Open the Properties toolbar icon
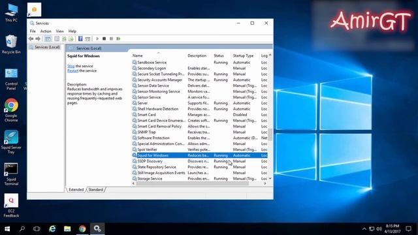This screenshot has height=235, width=418. (x=57, y=39)
